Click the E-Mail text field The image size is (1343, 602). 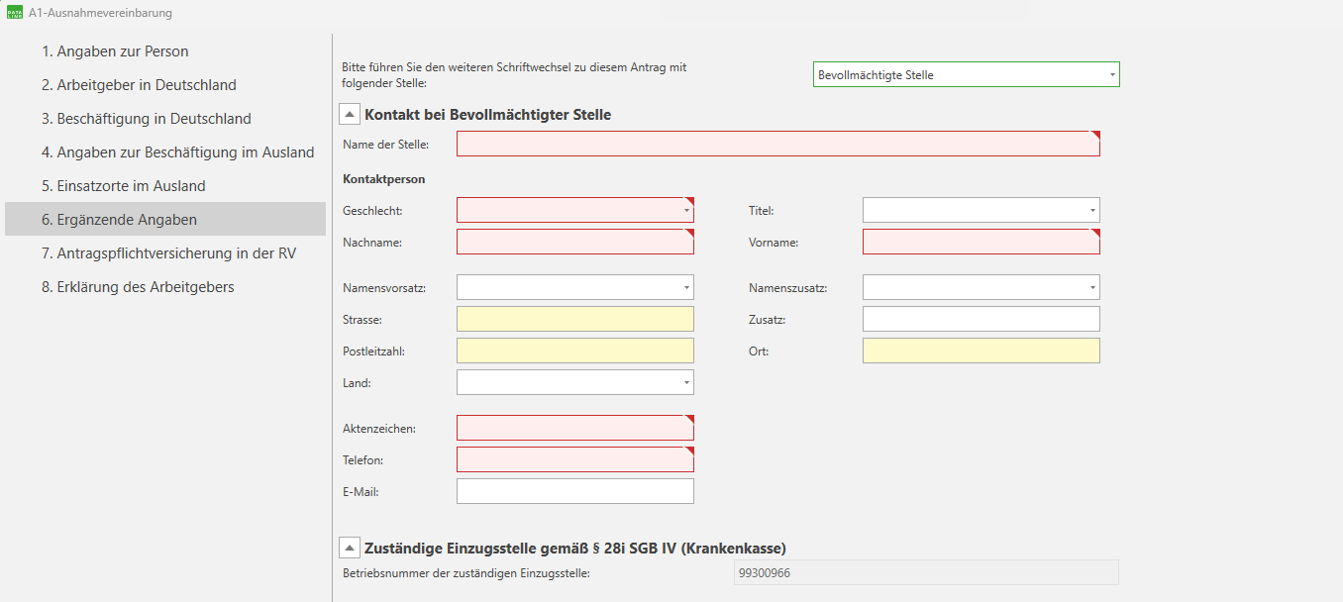[x=574, y=491]
